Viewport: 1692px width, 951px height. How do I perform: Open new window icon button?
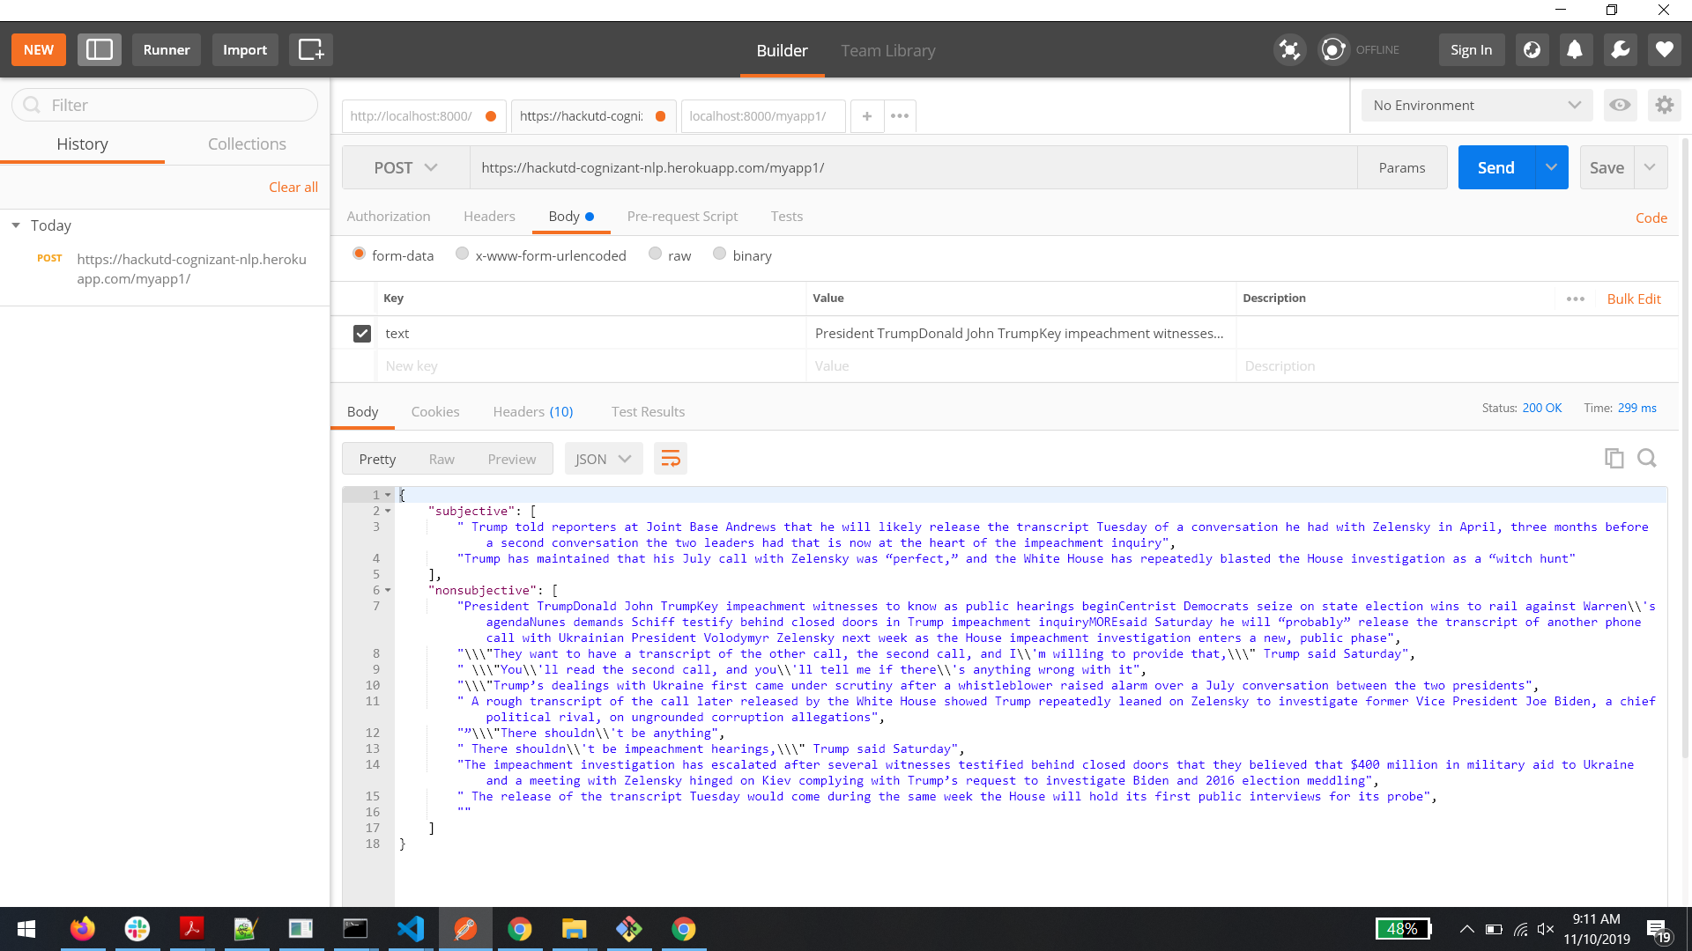(x=311, y=50)
